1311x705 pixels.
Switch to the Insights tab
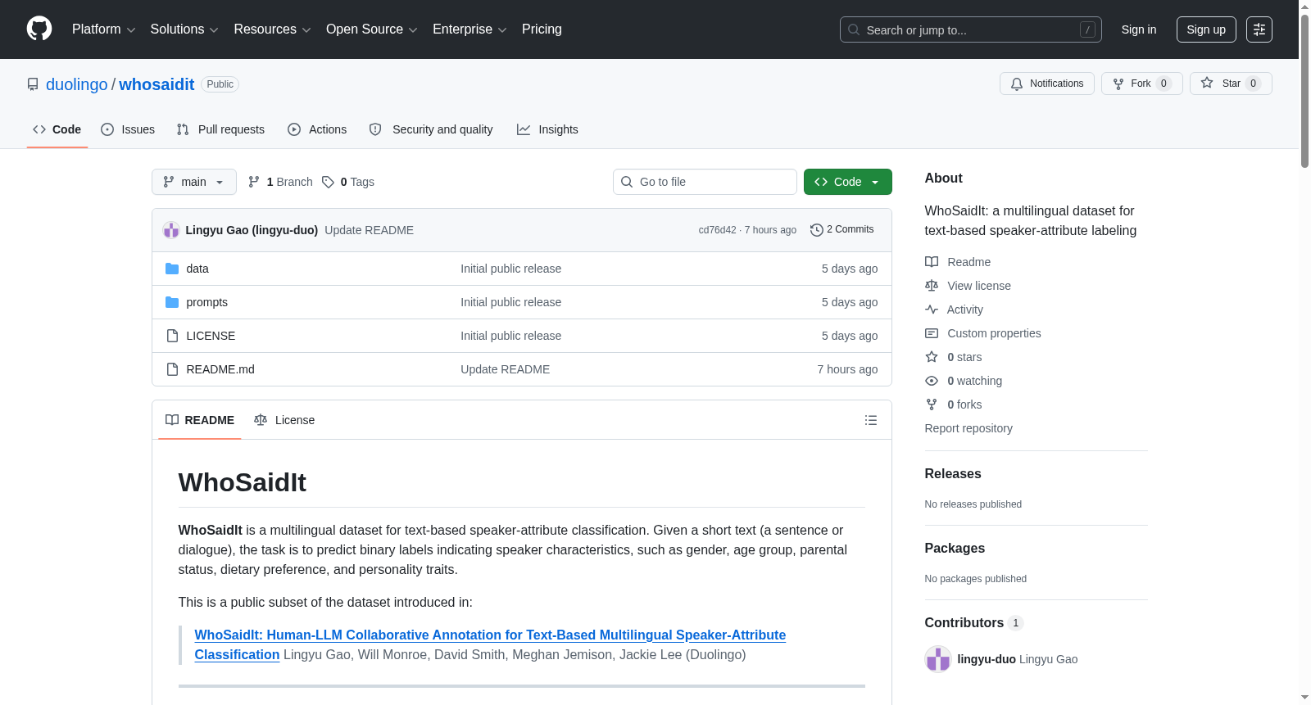tap(547, 129)
